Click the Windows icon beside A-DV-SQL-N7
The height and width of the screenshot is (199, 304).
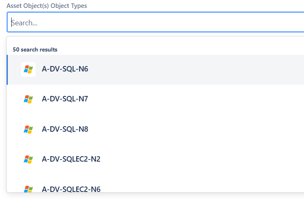(28, 99)
